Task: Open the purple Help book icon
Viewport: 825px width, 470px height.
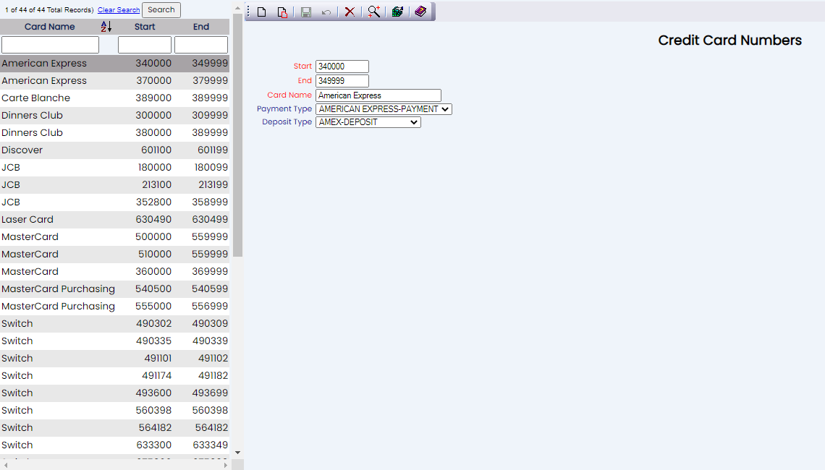Action: (x=420, y=12)
